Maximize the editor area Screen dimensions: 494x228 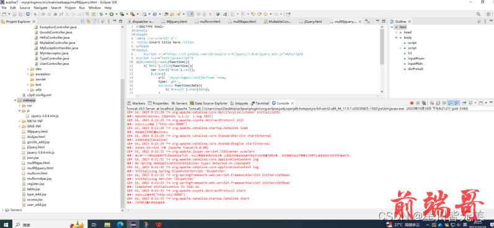pyautogui.click(x=384, y=22)
